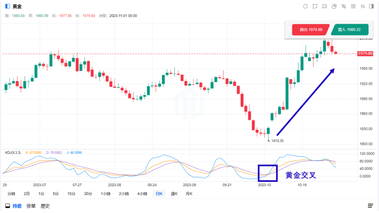The width and height of the screenshot is (379, 213).
Task: Click the up-down arrows trade icon
Action: pos(362,6)
